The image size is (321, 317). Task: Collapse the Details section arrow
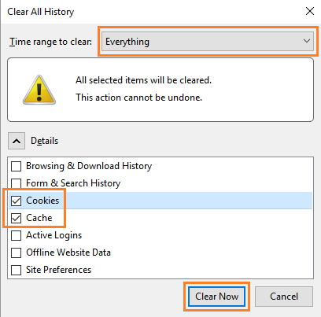coord(17,141)
